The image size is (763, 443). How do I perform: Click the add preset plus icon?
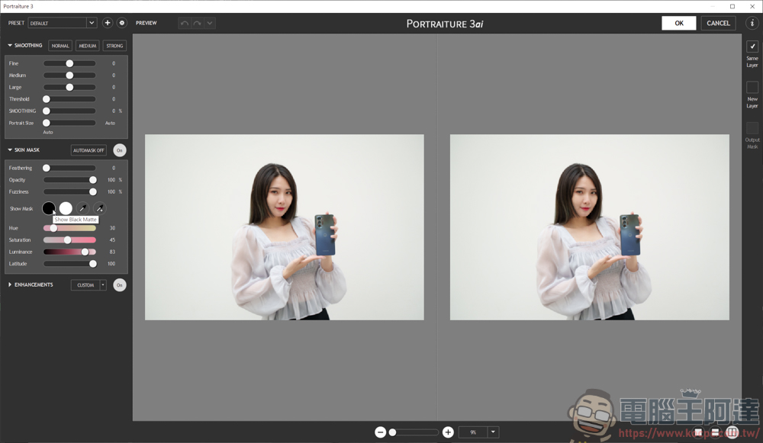108,23
